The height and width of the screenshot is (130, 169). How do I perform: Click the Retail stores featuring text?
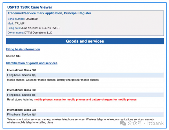coord(20,100)
